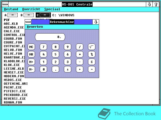Select file LEESME.KLB
Viewport: 161px width, 120px height.
tap(14, 69)
